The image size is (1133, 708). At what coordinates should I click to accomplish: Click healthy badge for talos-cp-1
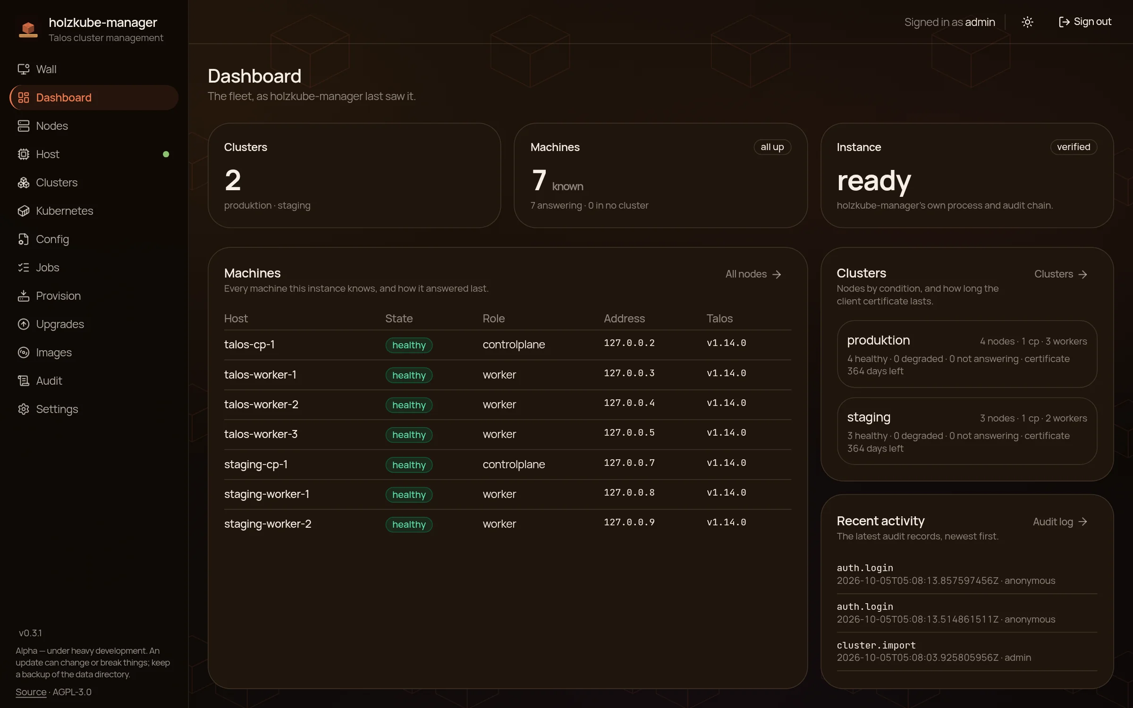[409, 345]
